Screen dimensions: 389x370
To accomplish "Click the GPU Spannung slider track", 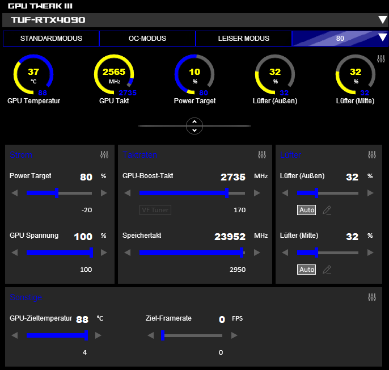I will point(60,253).
